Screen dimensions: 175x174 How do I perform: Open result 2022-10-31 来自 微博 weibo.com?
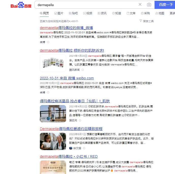click(x=67, y=78)
